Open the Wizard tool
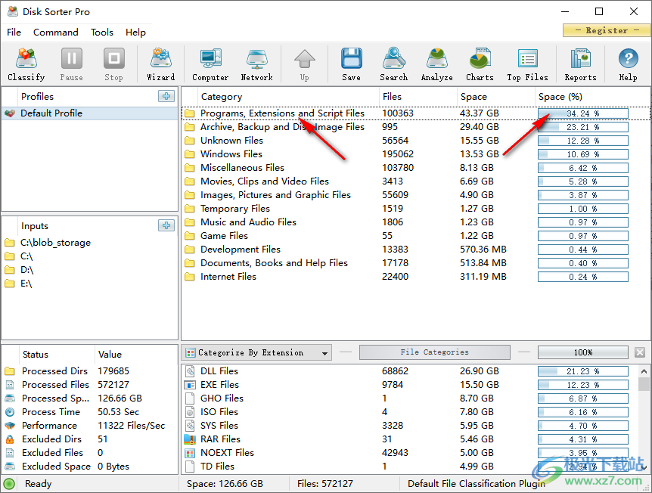The height and width of the screenshot is (493, 652). click(160, 64)
